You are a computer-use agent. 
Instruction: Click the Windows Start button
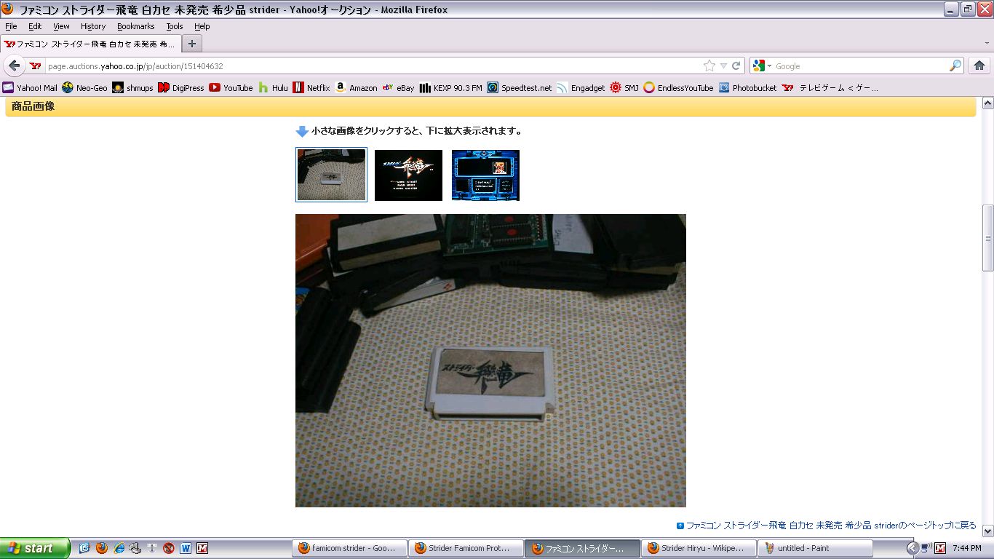tap(35, 548)
